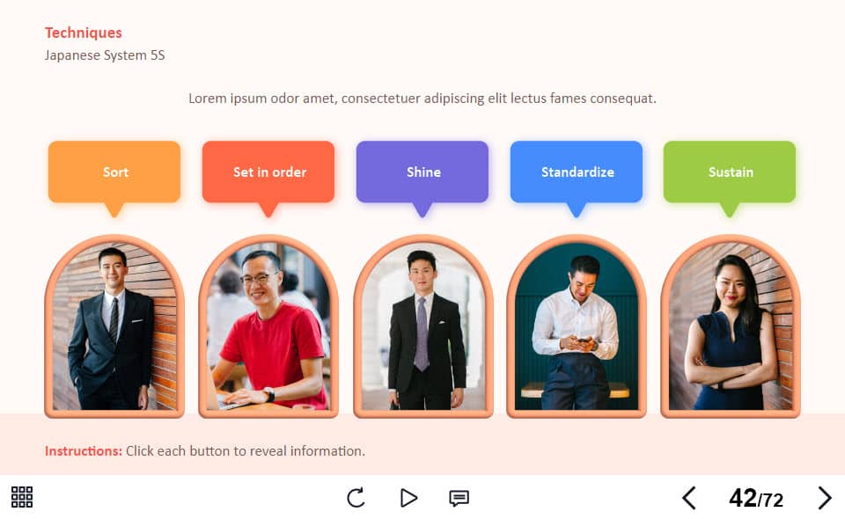The height and width of the screenshot is (519, 845).
Task: Click photo of man looking at phone
Action: coord(577,326)
